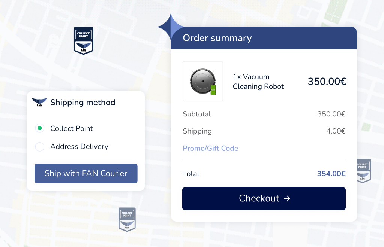Click the bottom Collect Point badge
Viewport: 384px width, 247px height.
[127, 219]
